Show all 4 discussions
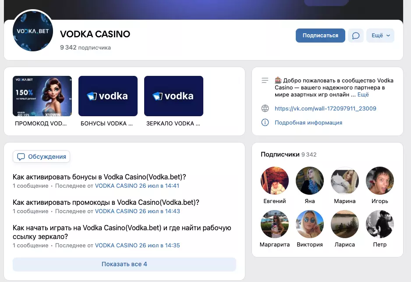The height and width of the screenshot is (282, 411). [x=124, y=264]
